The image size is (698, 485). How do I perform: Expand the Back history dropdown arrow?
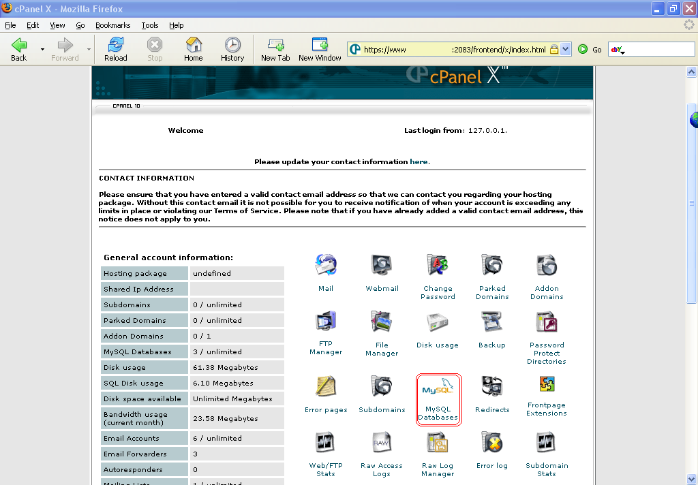[x=42, y=50]
